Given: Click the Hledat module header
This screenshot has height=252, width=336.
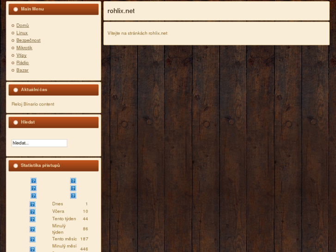Looking at the screenshot, I should pos(54,122).
